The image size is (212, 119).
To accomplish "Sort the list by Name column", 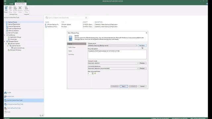I will click(47, 22).
